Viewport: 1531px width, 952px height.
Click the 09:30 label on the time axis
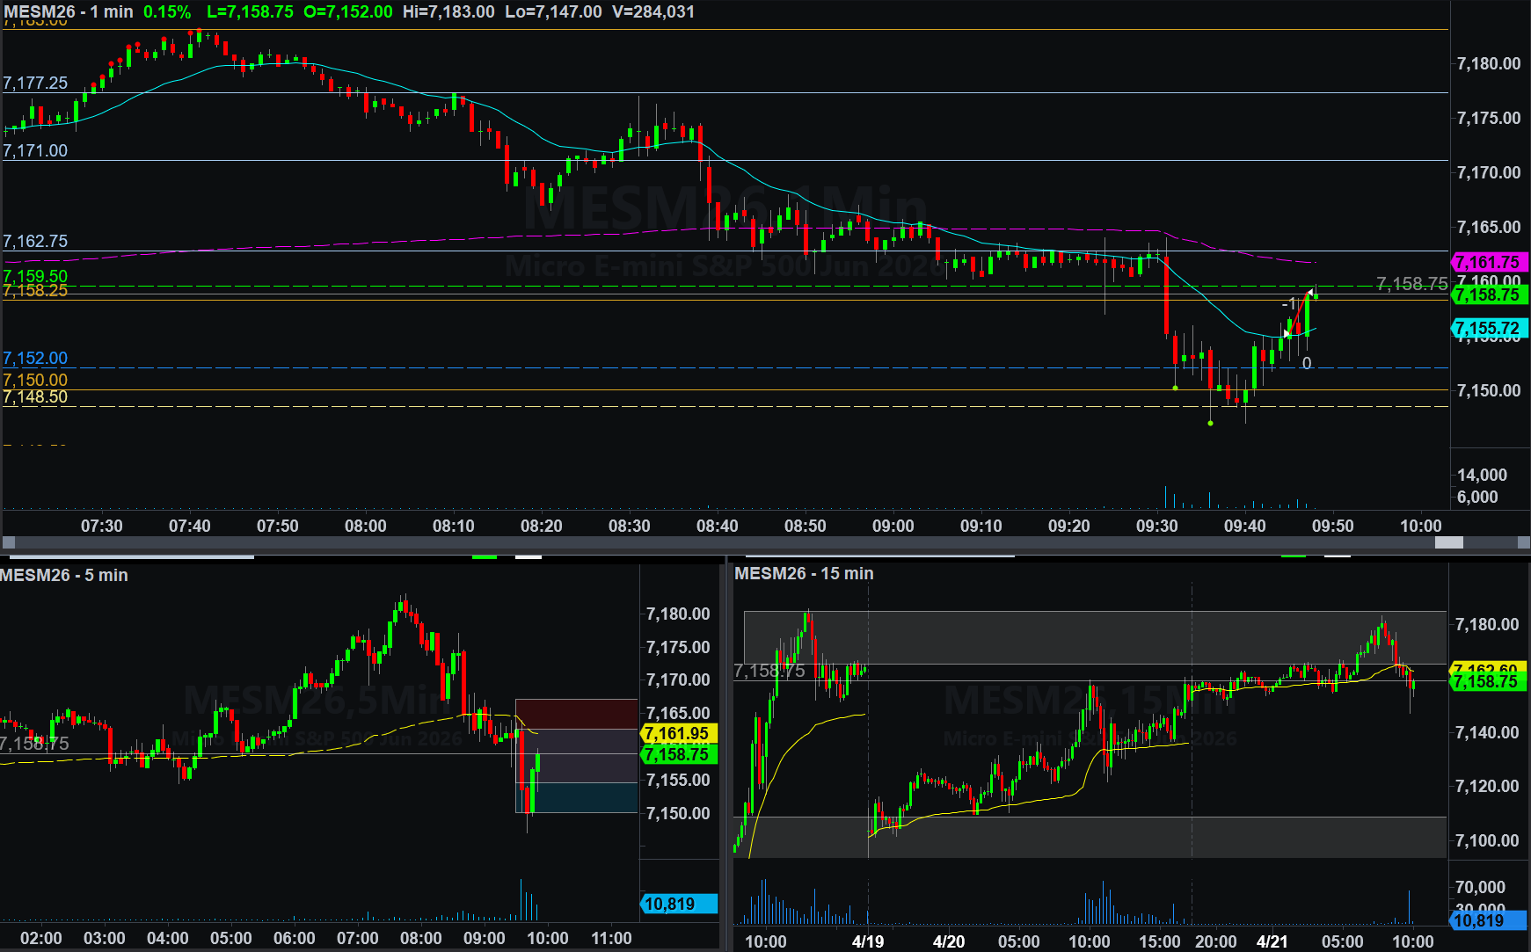[1156, 526]
